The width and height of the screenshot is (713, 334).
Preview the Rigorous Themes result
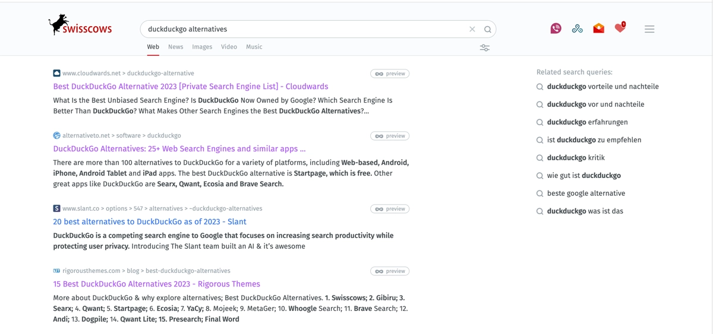coord(390,271)
